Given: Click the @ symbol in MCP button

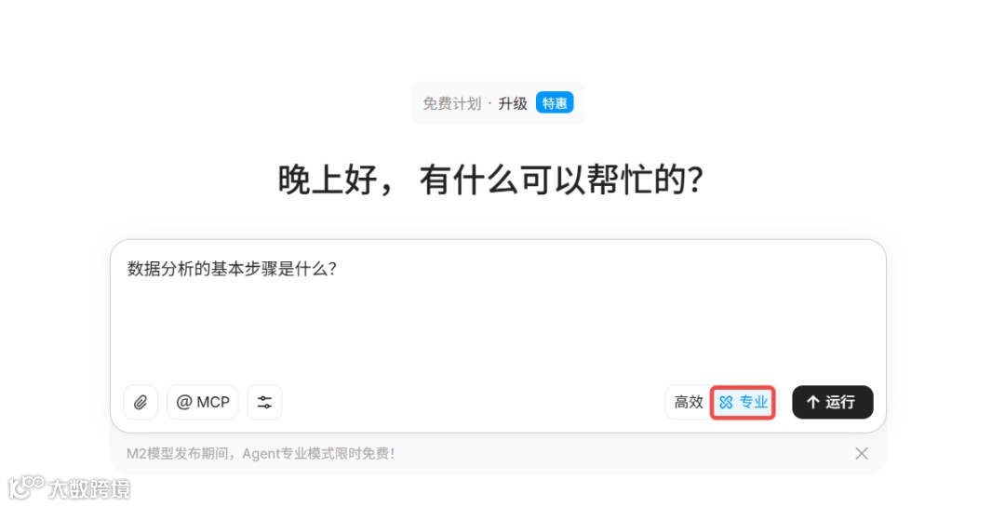Looking at the screenshot, I should (x=184, y=403).
